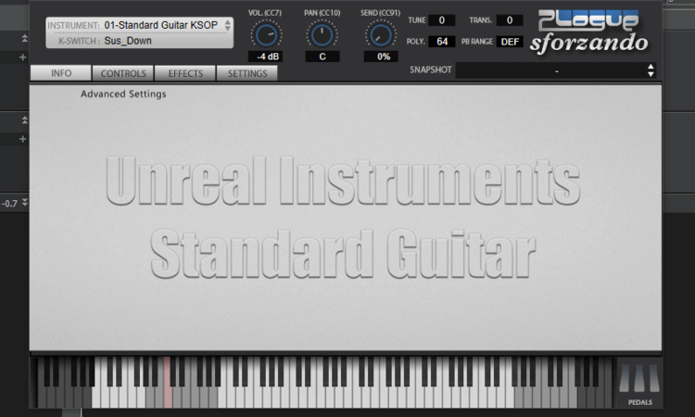Click the instrument up/down arrows
This screenshot has width=695, height=417.
click(x=227, y=25)
